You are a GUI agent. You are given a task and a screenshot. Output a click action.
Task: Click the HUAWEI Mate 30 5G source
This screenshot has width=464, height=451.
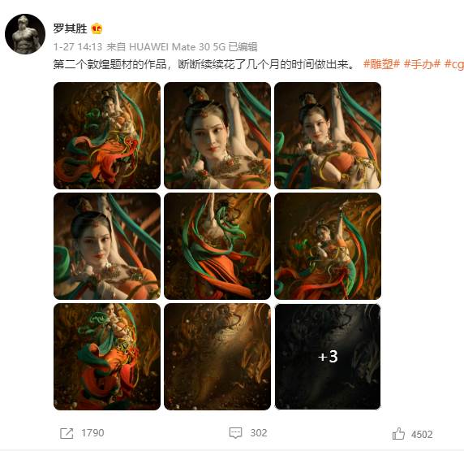pos(178,47)
